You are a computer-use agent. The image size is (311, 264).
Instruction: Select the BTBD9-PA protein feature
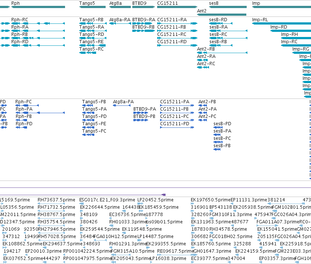pos(141,113)
